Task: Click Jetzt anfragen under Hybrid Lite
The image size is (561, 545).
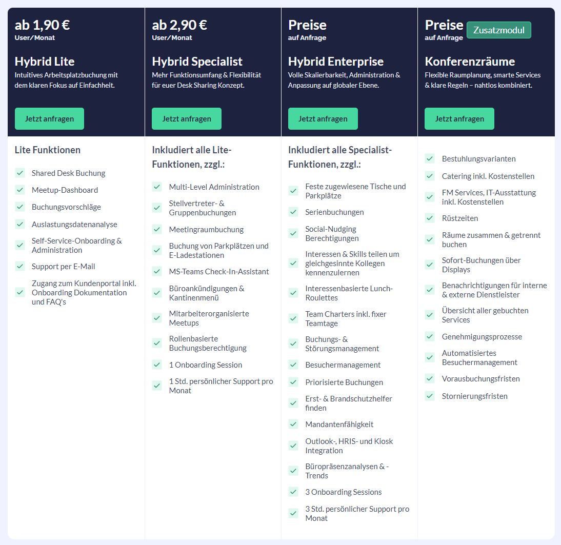Action: click(49, 119)
